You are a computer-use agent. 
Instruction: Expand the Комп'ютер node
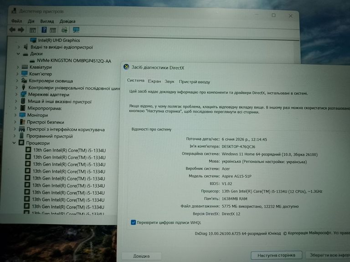17,74
